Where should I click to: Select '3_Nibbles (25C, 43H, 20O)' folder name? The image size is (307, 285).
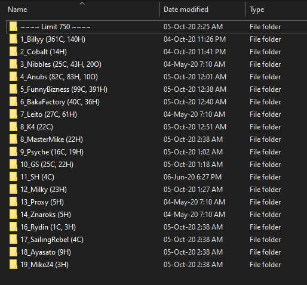click(x=61, y=64)
